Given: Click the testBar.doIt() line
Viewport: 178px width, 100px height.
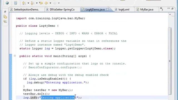Looking at the screenshot, I should pos(36,94).
